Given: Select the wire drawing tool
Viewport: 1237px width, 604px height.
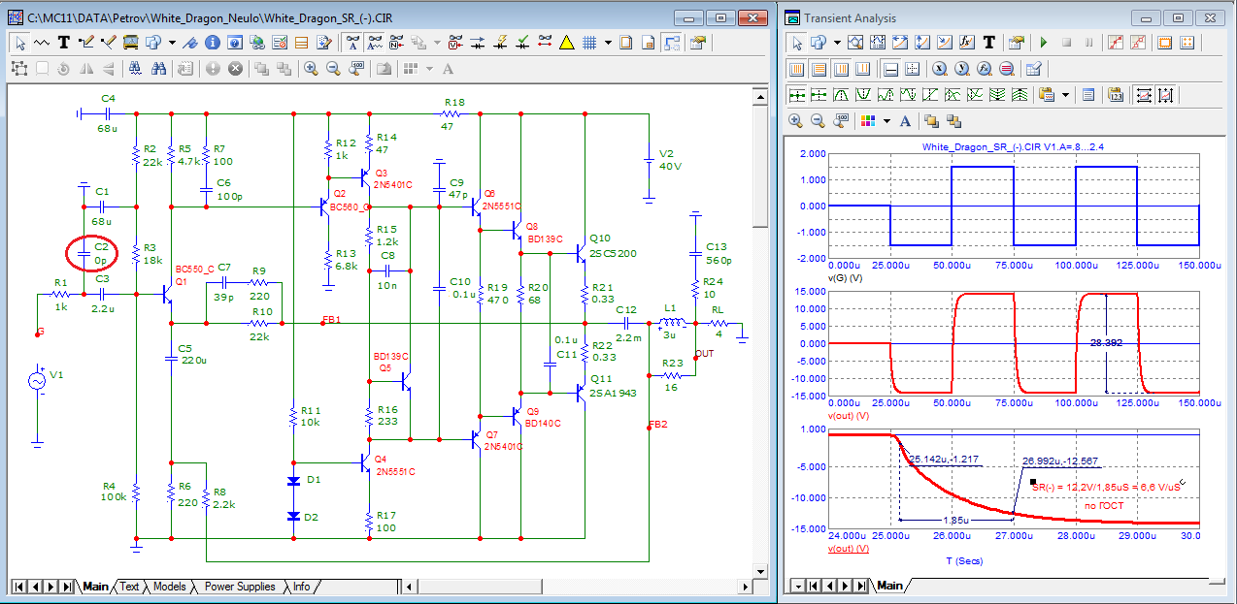Looking at the screenshot, I should tap(85, 43).
